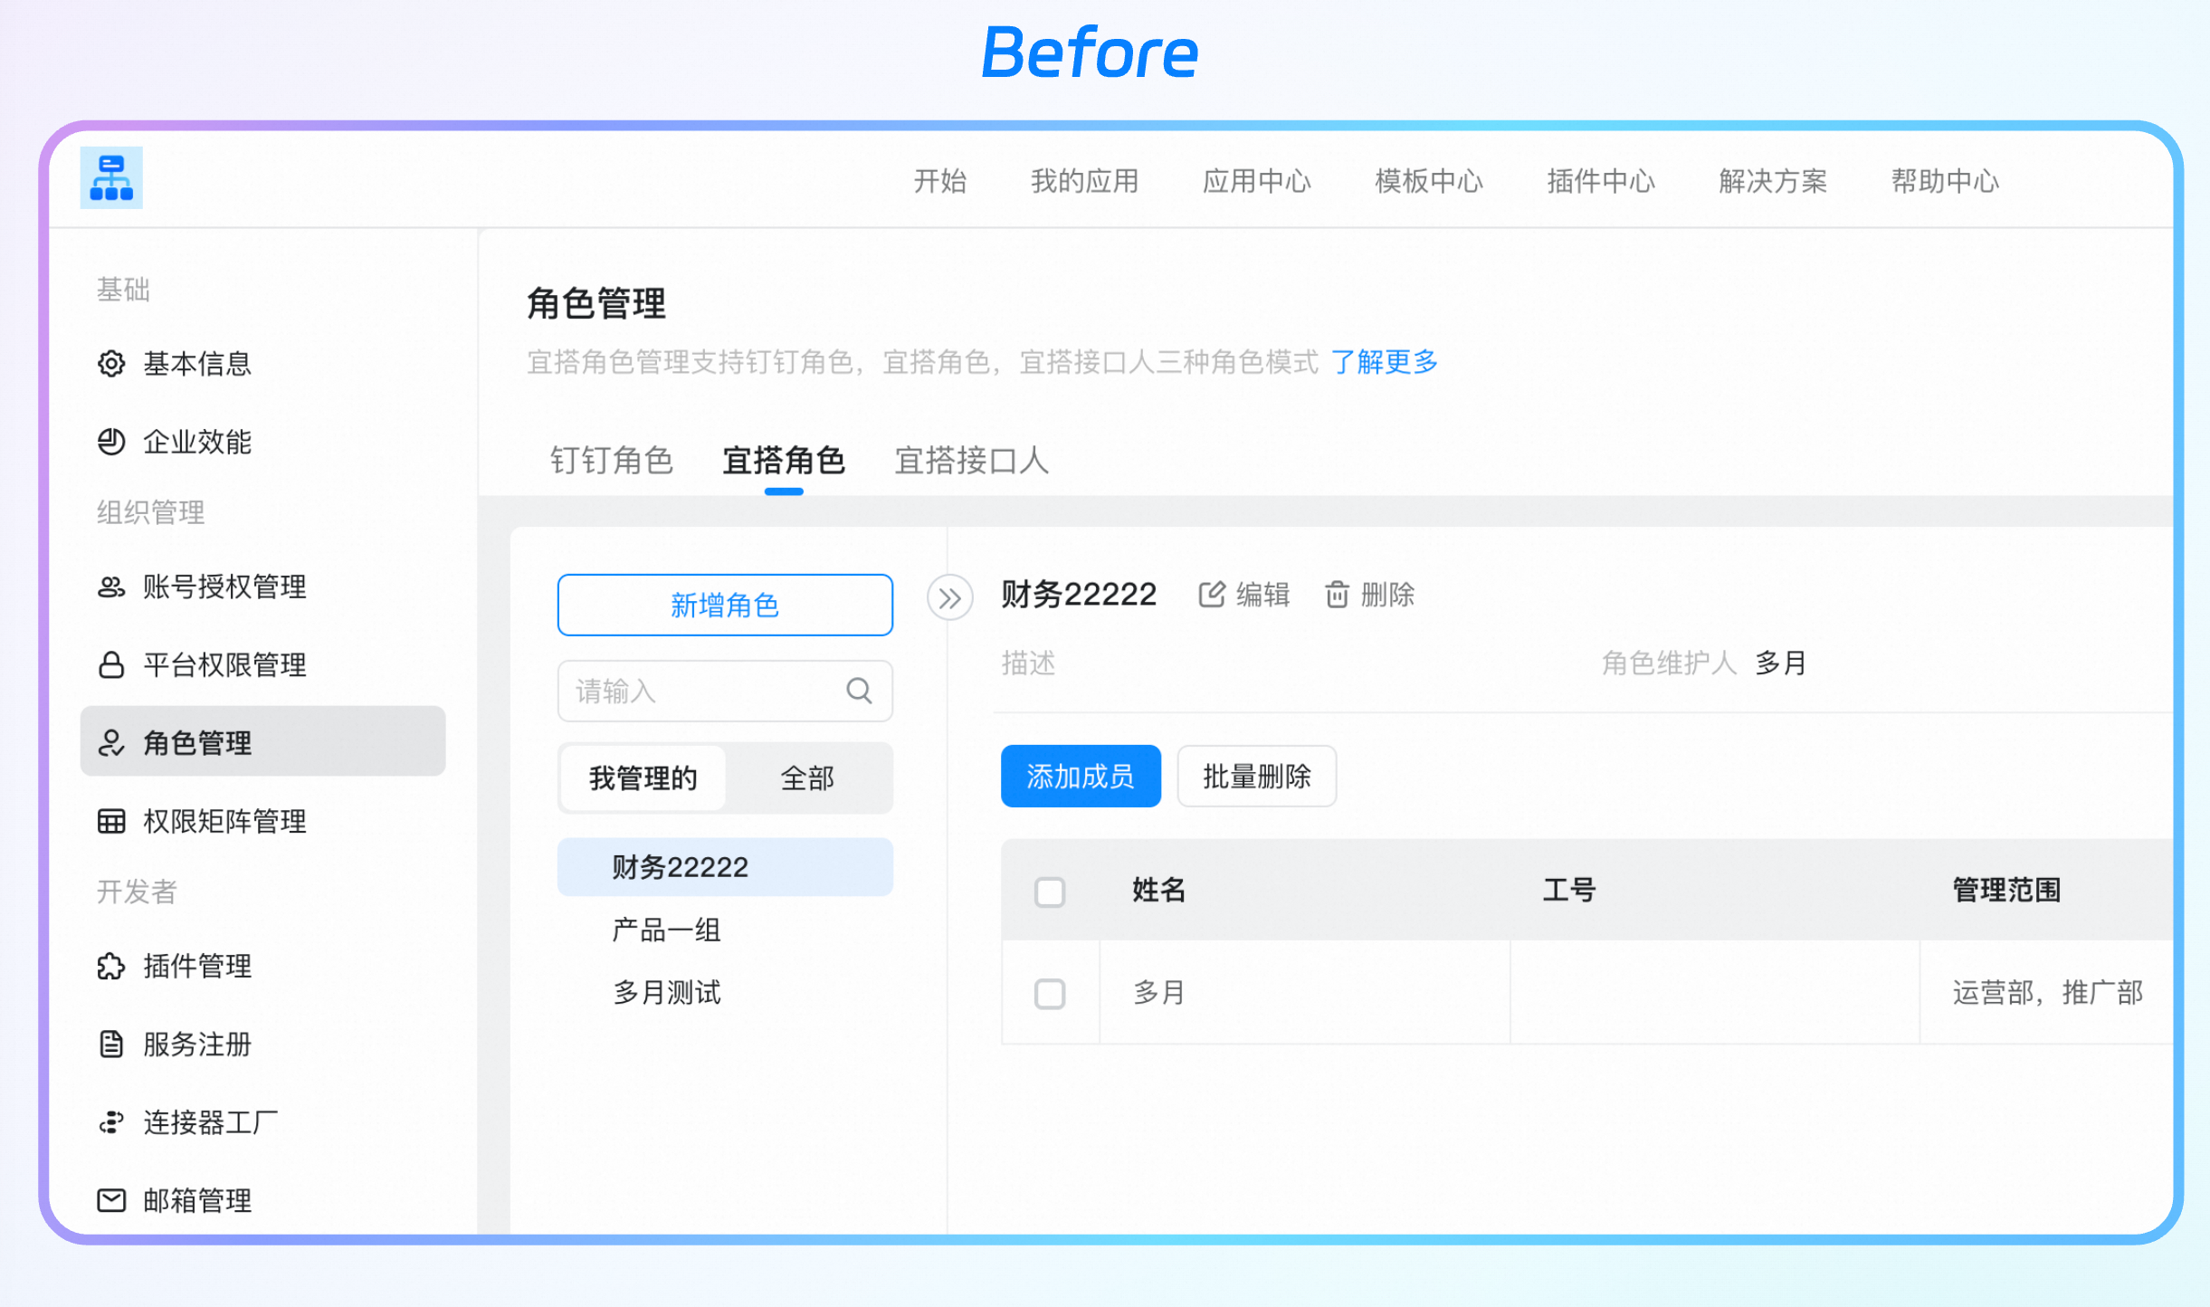Click the 管理范围 column header

pyautogui.click(x=2006, y=890)
